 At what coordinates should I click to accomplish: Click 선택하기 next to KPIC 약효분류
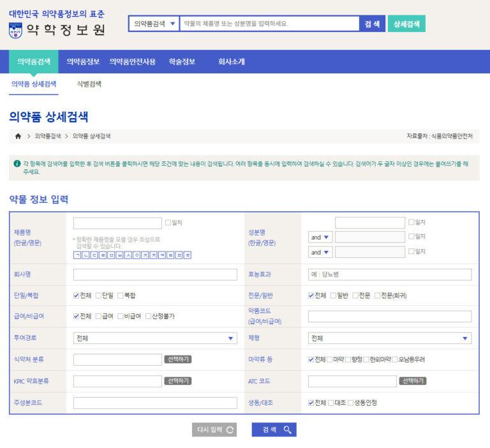[178, 381]
